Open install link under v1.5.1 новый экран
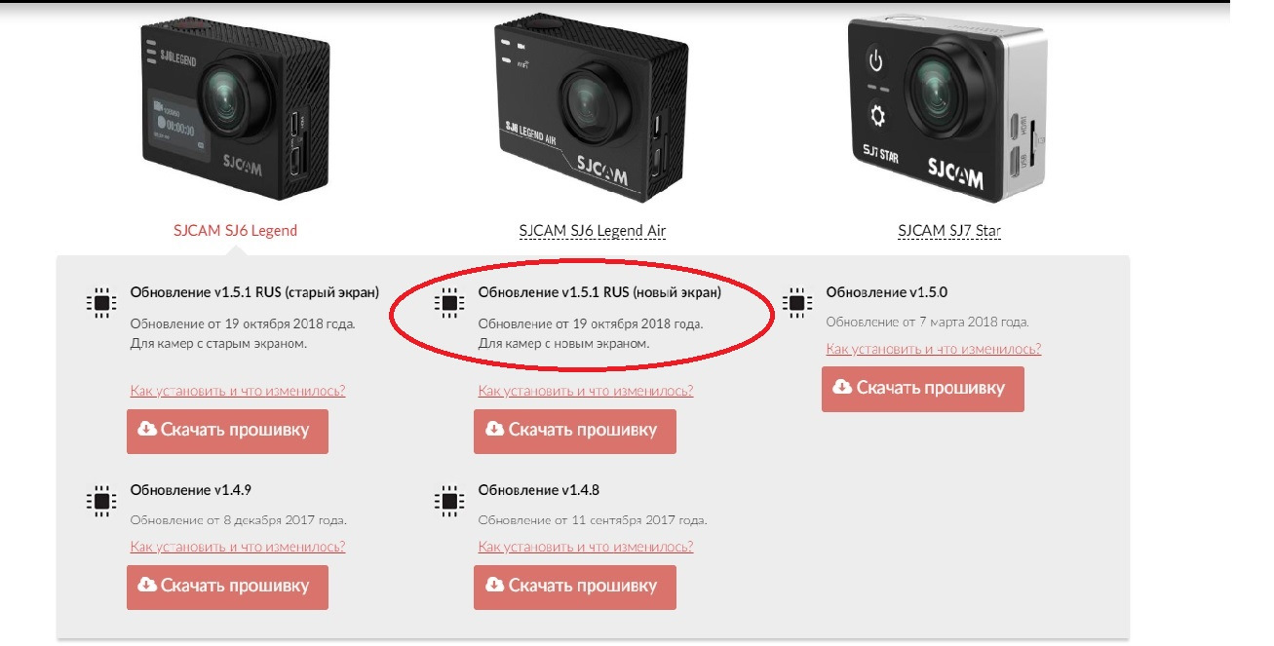The width and height of the screenshot is (1274, 646). 586,391
